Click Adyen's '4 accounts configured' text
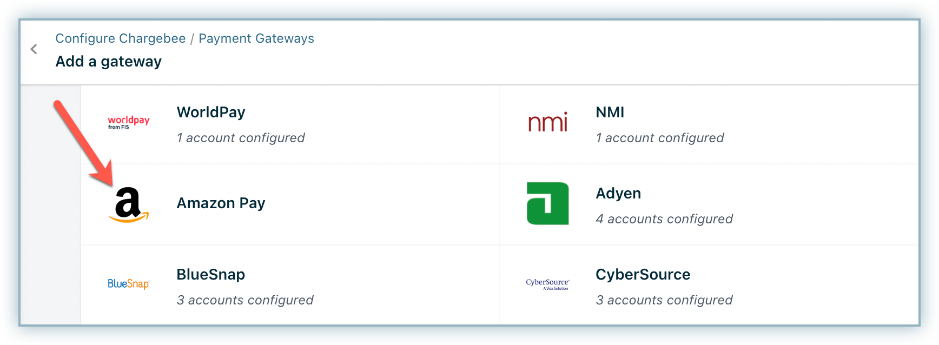939x345 pixels. point(664,219)
